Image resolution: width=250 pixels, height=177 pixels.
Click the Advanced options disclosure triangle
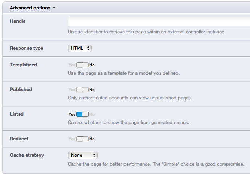(54, 7)
